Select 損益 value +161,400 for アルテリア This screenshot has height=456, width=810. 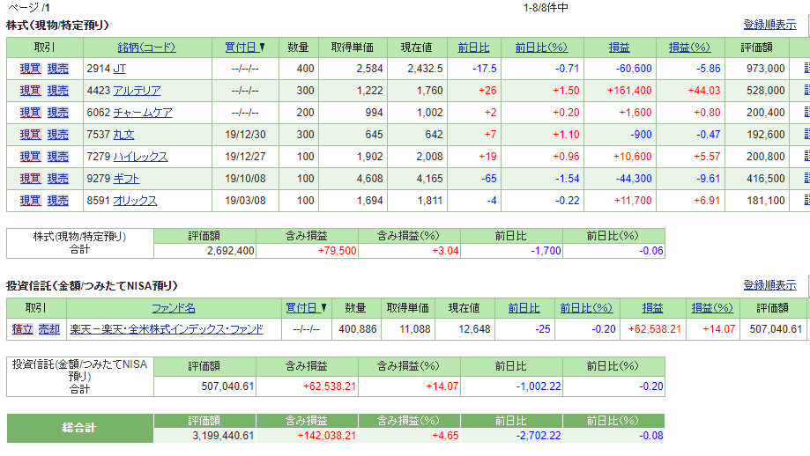point(629,91)
